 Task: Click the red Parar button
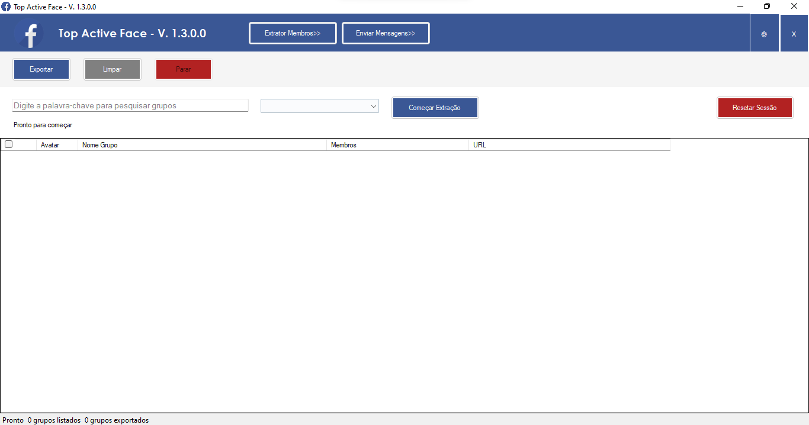[184, 69]
